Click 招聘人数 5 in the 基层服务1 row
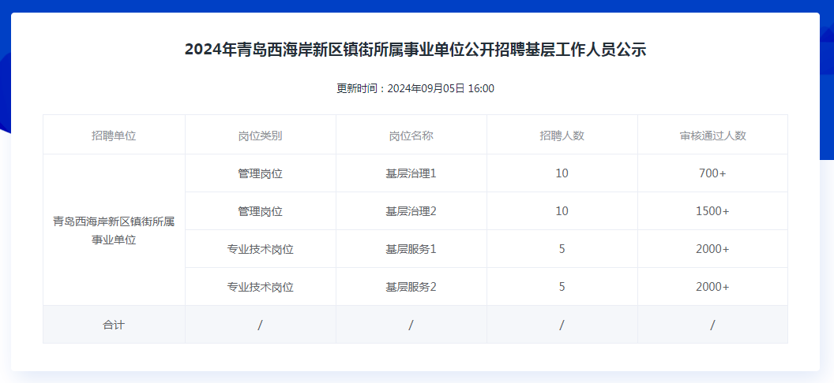This screenshot has width=834, height=383. tap(562, 249)
